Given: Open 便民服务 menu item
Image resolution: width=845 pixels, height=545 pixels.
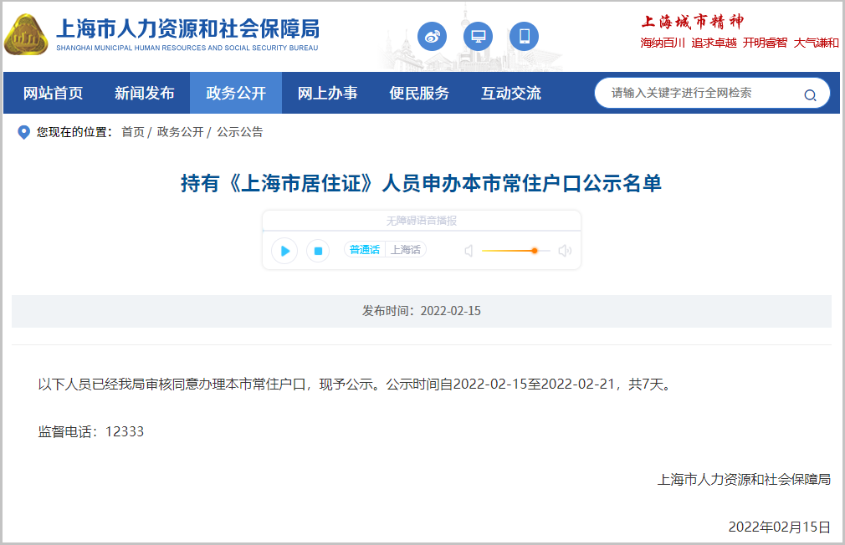Looking at the screenshot, I should (419, 93).
